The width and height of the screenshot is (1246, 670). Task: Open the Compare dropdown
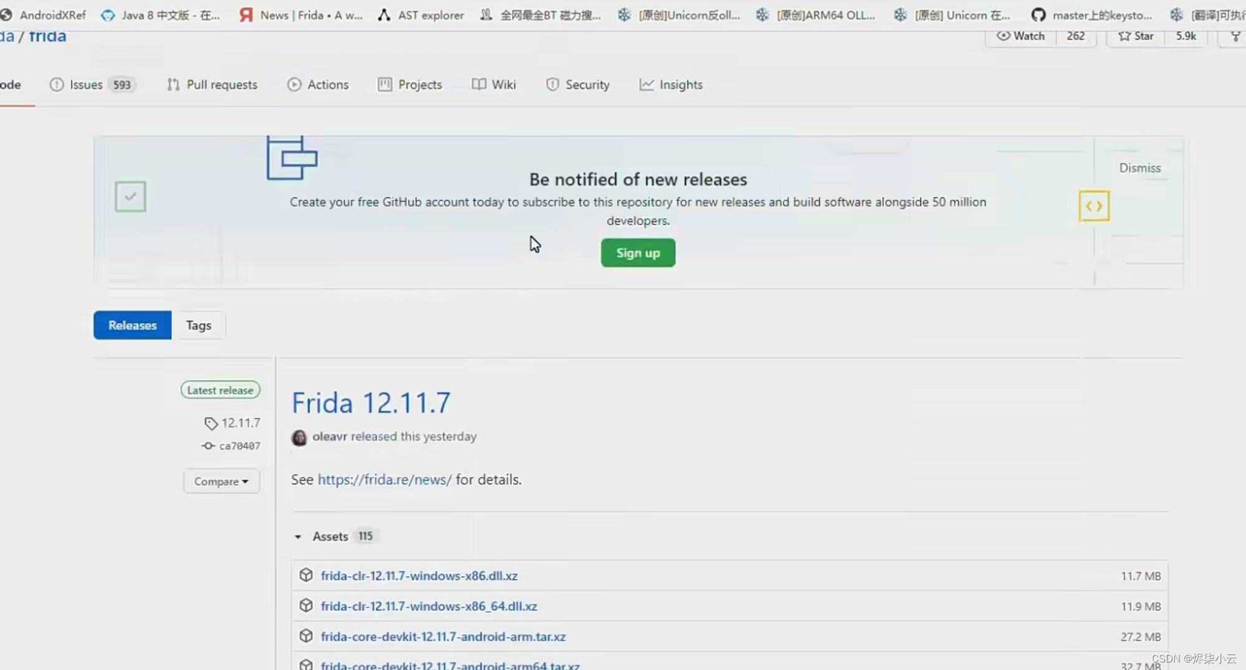pyautogui.click(x=221, y=481)
